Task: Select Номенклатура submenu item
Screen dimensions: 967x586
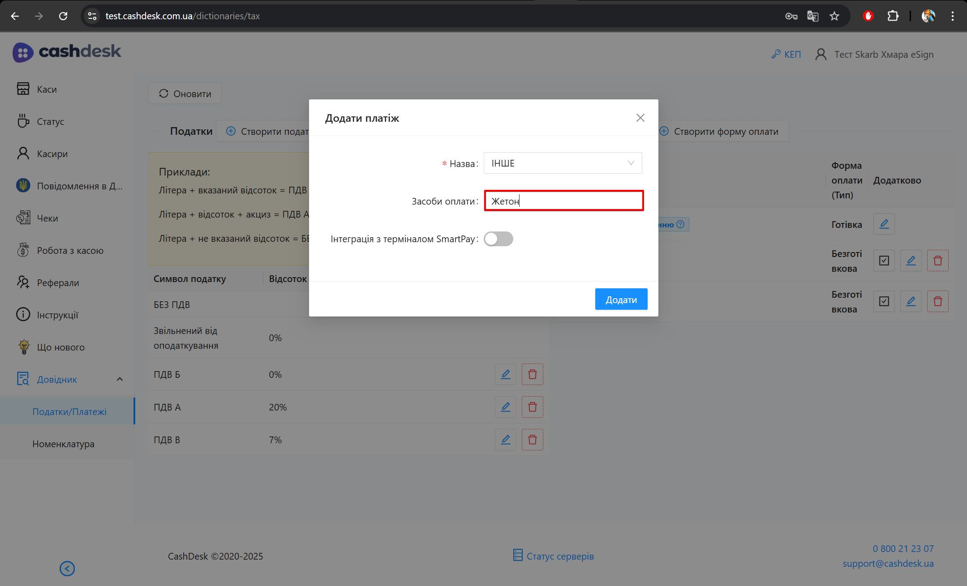Action: [63, 444]
